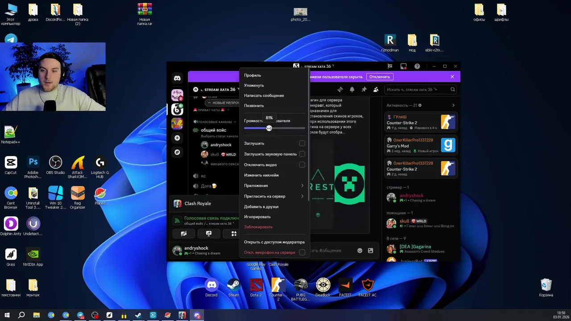Click the #общение message input field
571x321 pixels.
click(x=331, y=251)
